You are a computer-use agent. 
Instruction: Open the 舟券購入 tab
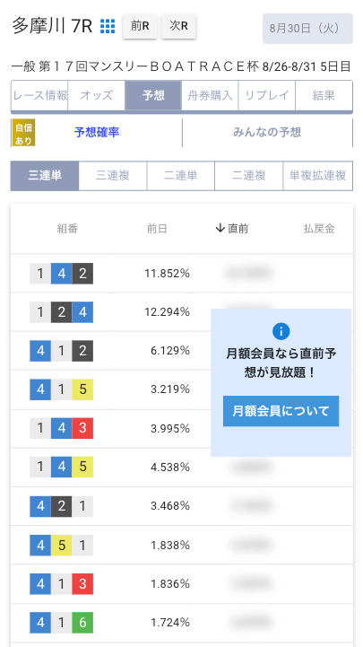(x=210, y=96)
